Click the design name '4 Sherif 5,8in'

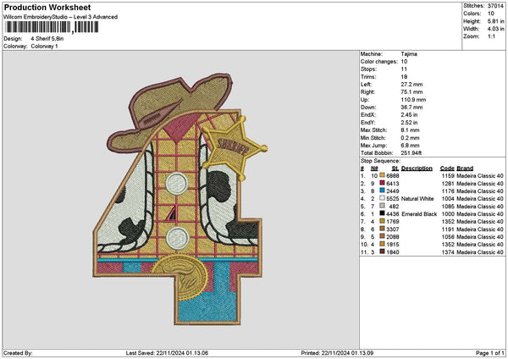(x=47, y=39)
